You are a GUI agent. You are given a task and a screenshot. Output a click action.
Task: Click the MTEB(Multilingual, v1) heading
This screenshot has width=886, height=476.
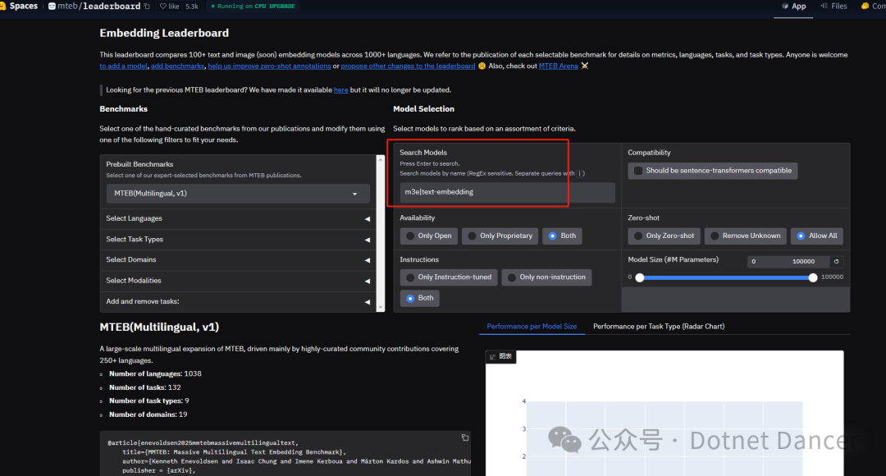pyautogui.click(x=159, y=327)
